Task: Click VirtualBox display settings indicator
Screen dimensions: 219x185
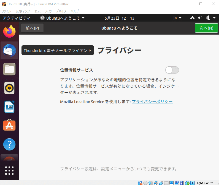Action: point(171,183)
